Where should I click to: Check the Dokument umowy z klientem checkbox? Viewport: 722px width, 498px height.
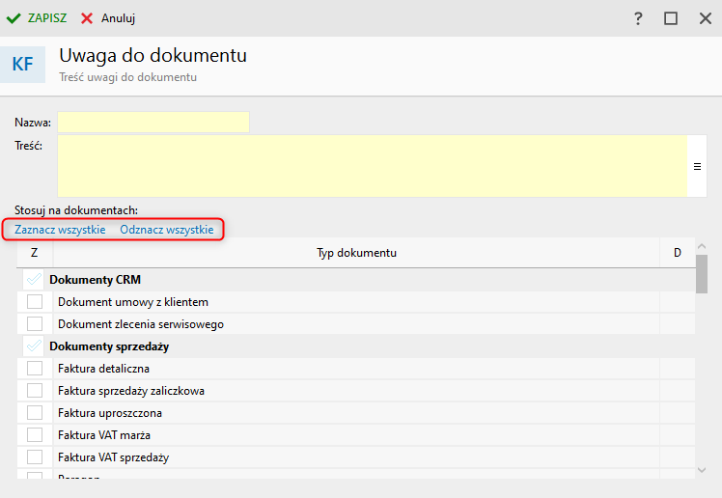pyautogui.click(x=35, y=302)
